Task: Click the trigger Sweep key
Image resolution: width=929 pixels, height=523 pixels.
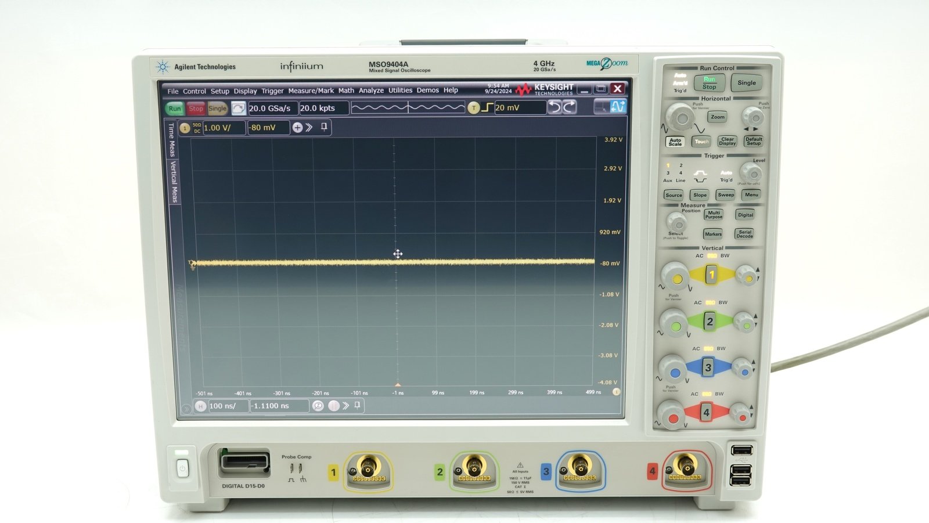Action: (726, 195)
